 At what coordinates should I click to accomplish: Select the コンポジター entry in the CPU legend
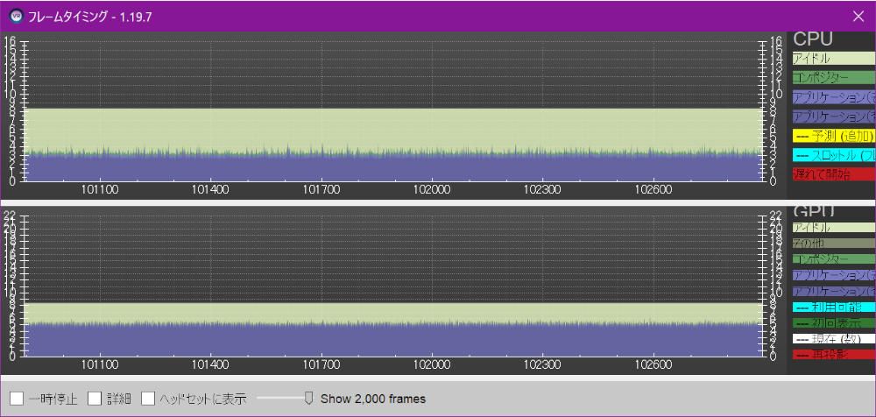coord(834,78)
